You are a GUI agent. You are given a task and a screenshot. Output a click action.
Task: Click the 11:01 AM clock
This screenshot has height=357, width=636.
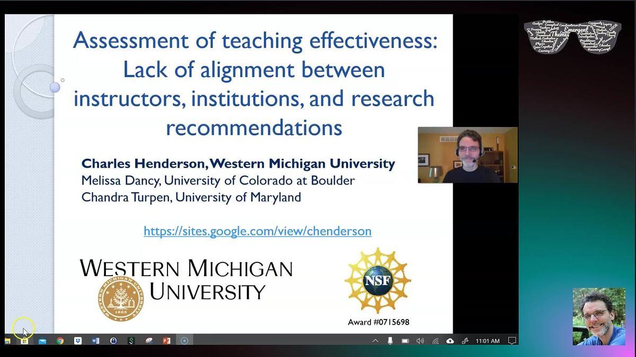[x=488, y=341]
